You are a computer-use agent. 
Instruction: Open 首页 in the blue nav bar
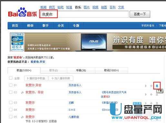[x=15, y=26]
